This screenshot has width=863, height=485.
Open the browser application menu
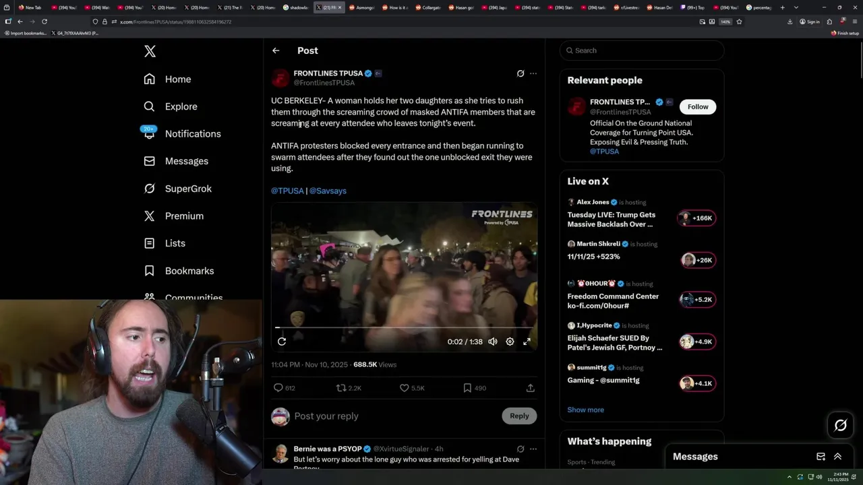point(854,22)
